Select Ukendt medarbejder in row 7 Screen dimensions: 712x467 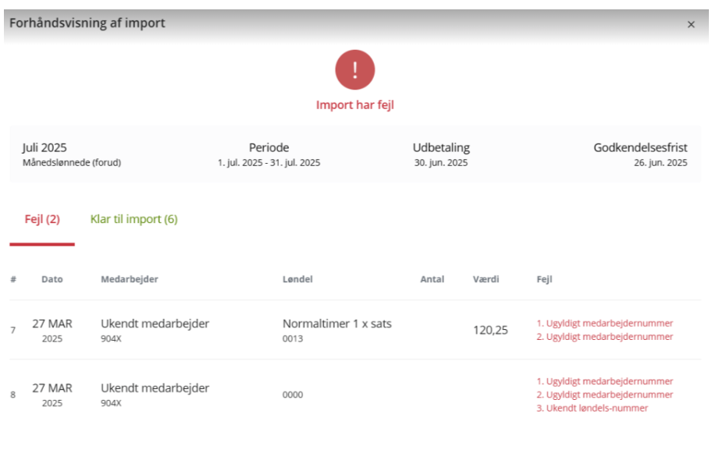(x=155, y=324)
